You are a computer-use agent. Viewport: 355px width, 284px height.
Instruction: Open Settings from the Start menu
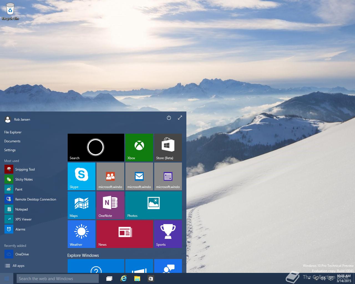pyautogui.click(x=10, y=150)
